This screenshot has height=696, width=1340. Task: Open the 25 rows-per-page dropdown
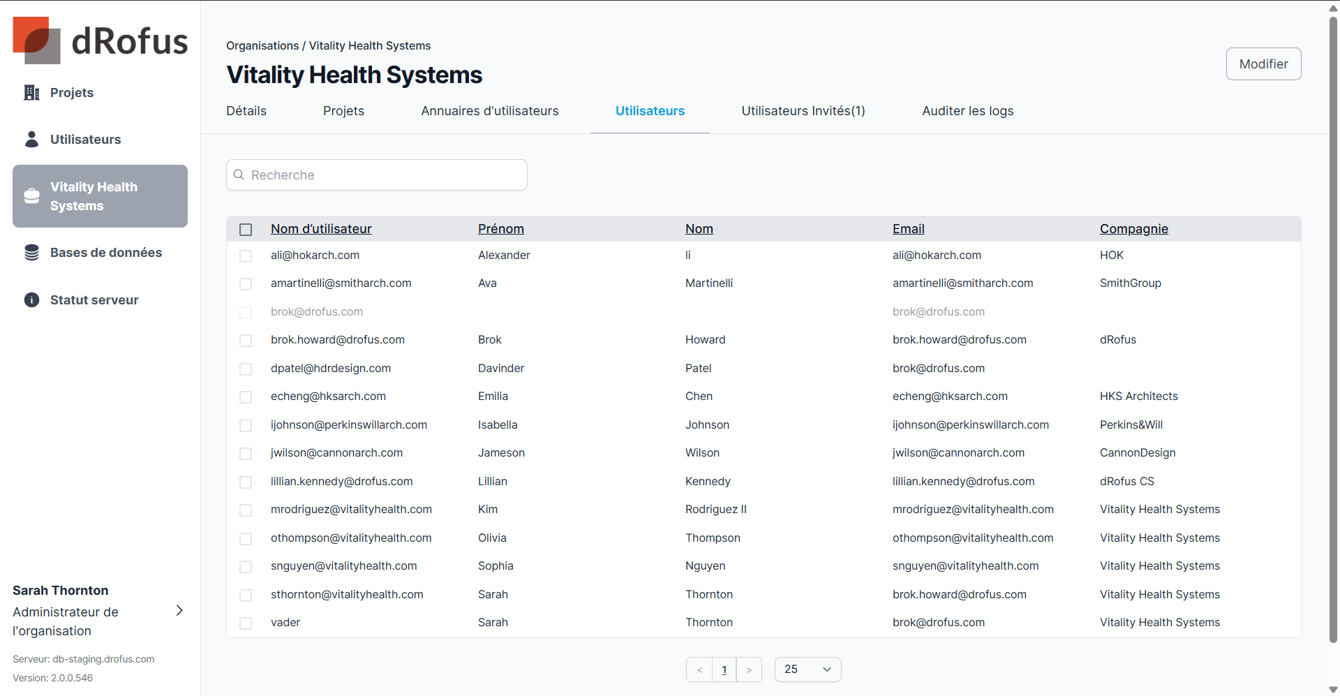pos(807,669)
